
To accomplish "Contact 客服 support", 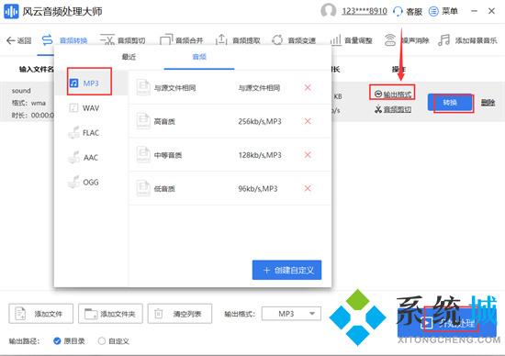I will [408, 12].
